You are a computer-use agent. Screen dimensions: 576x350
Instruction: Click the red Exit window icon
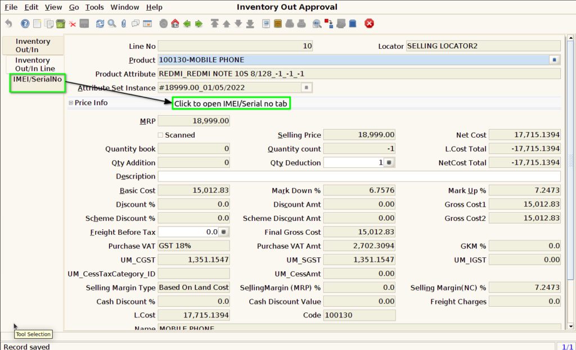pos(369,24)
